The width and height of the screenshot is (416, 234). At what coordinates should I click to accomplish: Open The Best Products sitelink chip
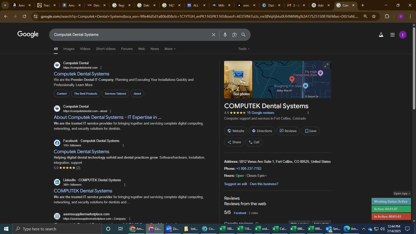[86, 94]
